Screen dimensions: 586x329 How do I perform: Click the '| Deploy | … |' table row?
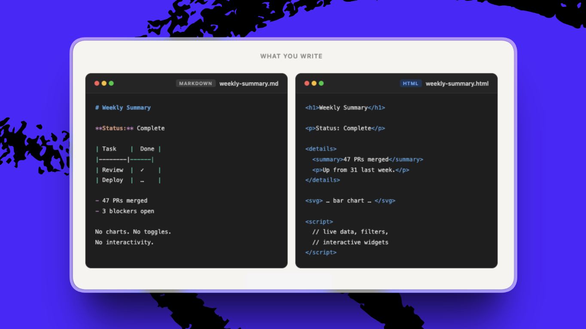pos(128,180)
